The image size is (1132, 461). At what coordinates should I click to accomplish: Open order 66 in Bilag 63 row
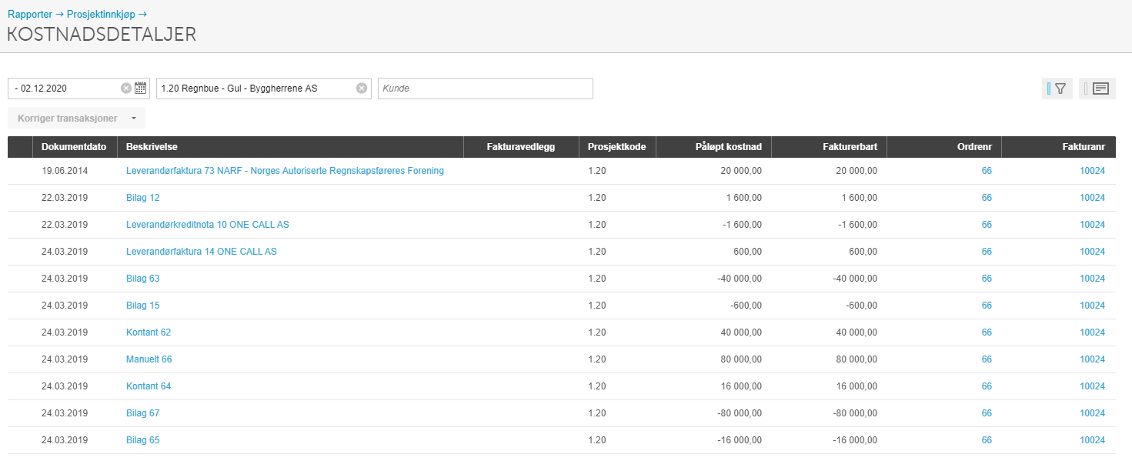(x=987, y=279)
